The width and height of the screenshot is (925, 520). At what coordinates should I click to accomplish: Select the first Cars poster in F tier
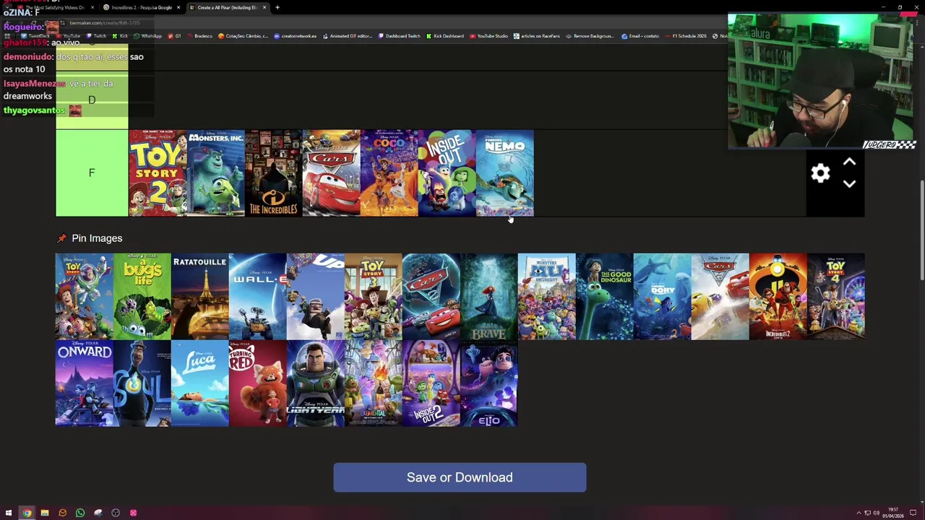pyautogui.click(x=331, y=173)
